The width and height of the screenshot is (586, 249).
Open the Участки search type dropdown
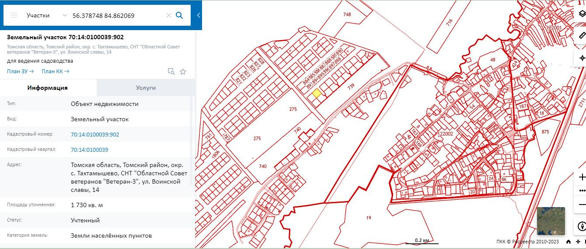click(x=46, y=15)
